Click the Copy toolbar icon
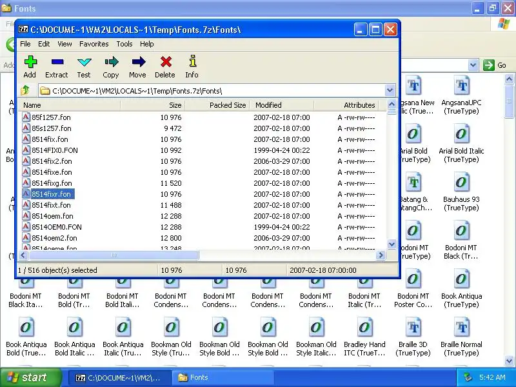The width and height of the screenshot is (516, 387). pos(111,62)
